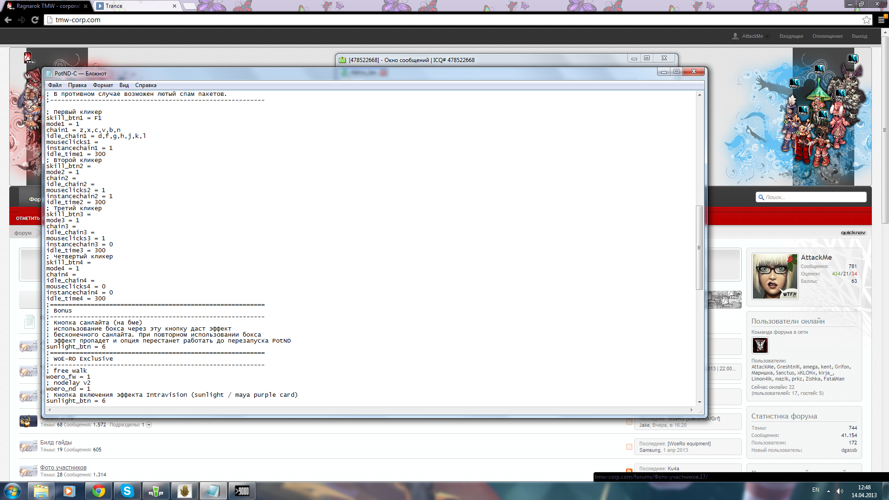Open the Билд гайды forum
The height and width of the screenshot is (500, 889).
click(x=56, y=443)
